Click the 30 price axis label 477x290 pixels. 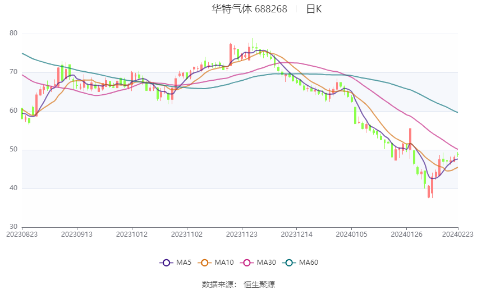13,227
